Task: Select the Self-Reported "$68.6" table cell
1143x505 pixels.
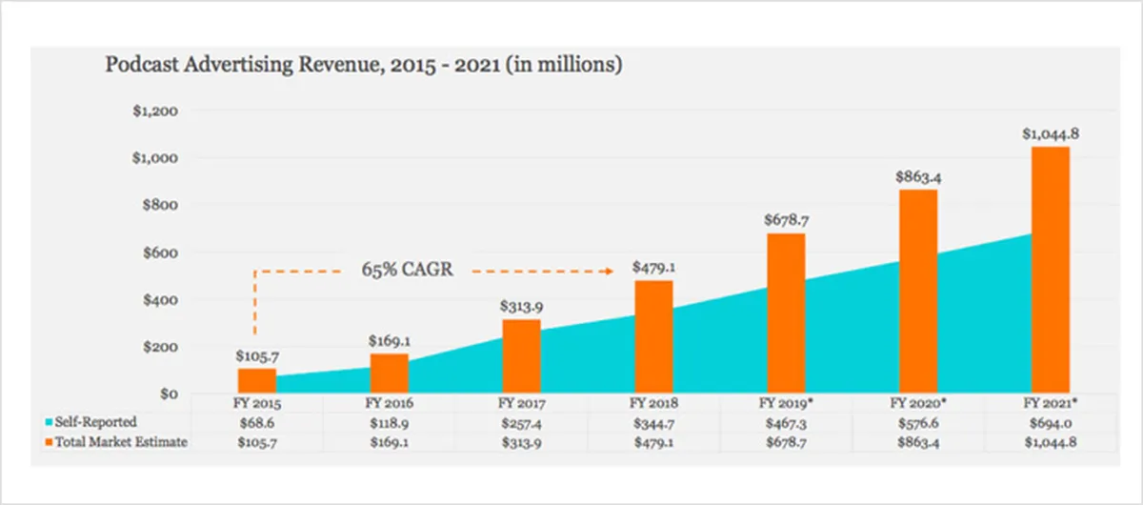Action: [x=257, y=422]
